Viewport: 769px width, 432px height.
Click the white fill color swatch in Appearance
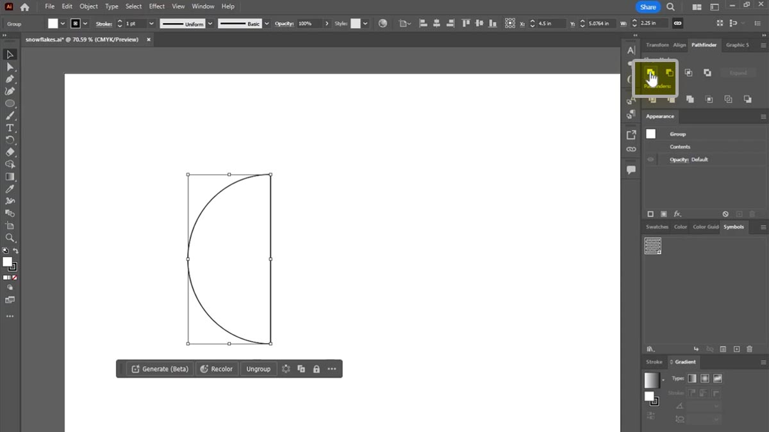[650, 134]
